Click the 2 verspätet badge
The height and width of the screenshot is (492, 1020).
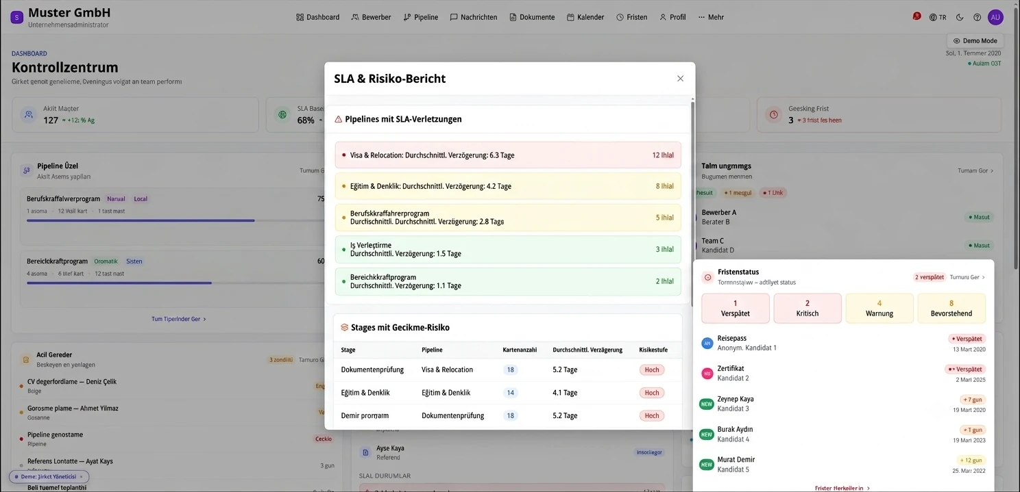click(x=930, y=277)
